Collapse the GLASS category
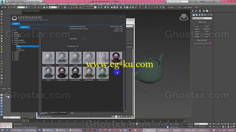Image resolution: width=236 pixels, height=132 pixels. (13, 44)
